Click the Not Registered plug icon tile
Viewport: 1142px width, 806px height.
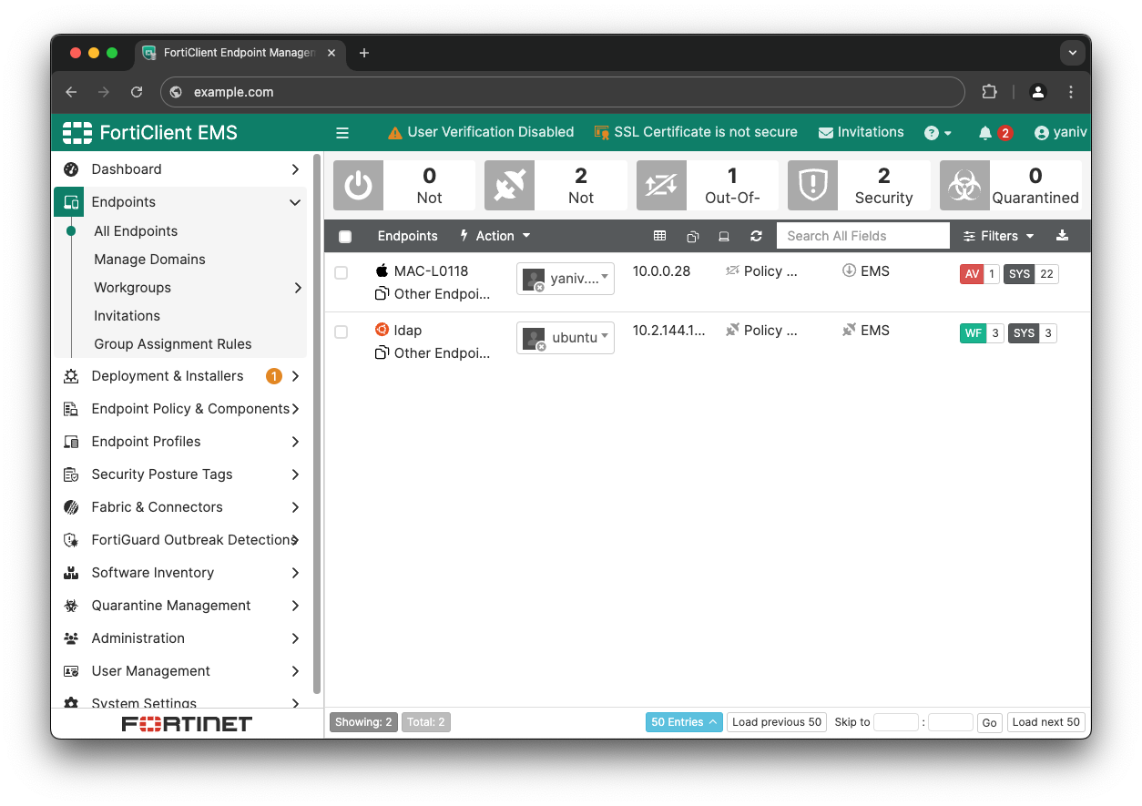tap(509, 185)
